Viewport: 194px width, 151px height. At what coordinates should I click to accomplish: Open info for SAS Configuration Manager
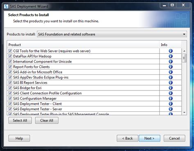pyautogui.click(x=171, y=98)
